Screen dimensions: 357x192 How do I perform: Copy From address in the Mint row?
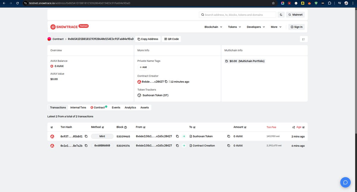(177, 136)
